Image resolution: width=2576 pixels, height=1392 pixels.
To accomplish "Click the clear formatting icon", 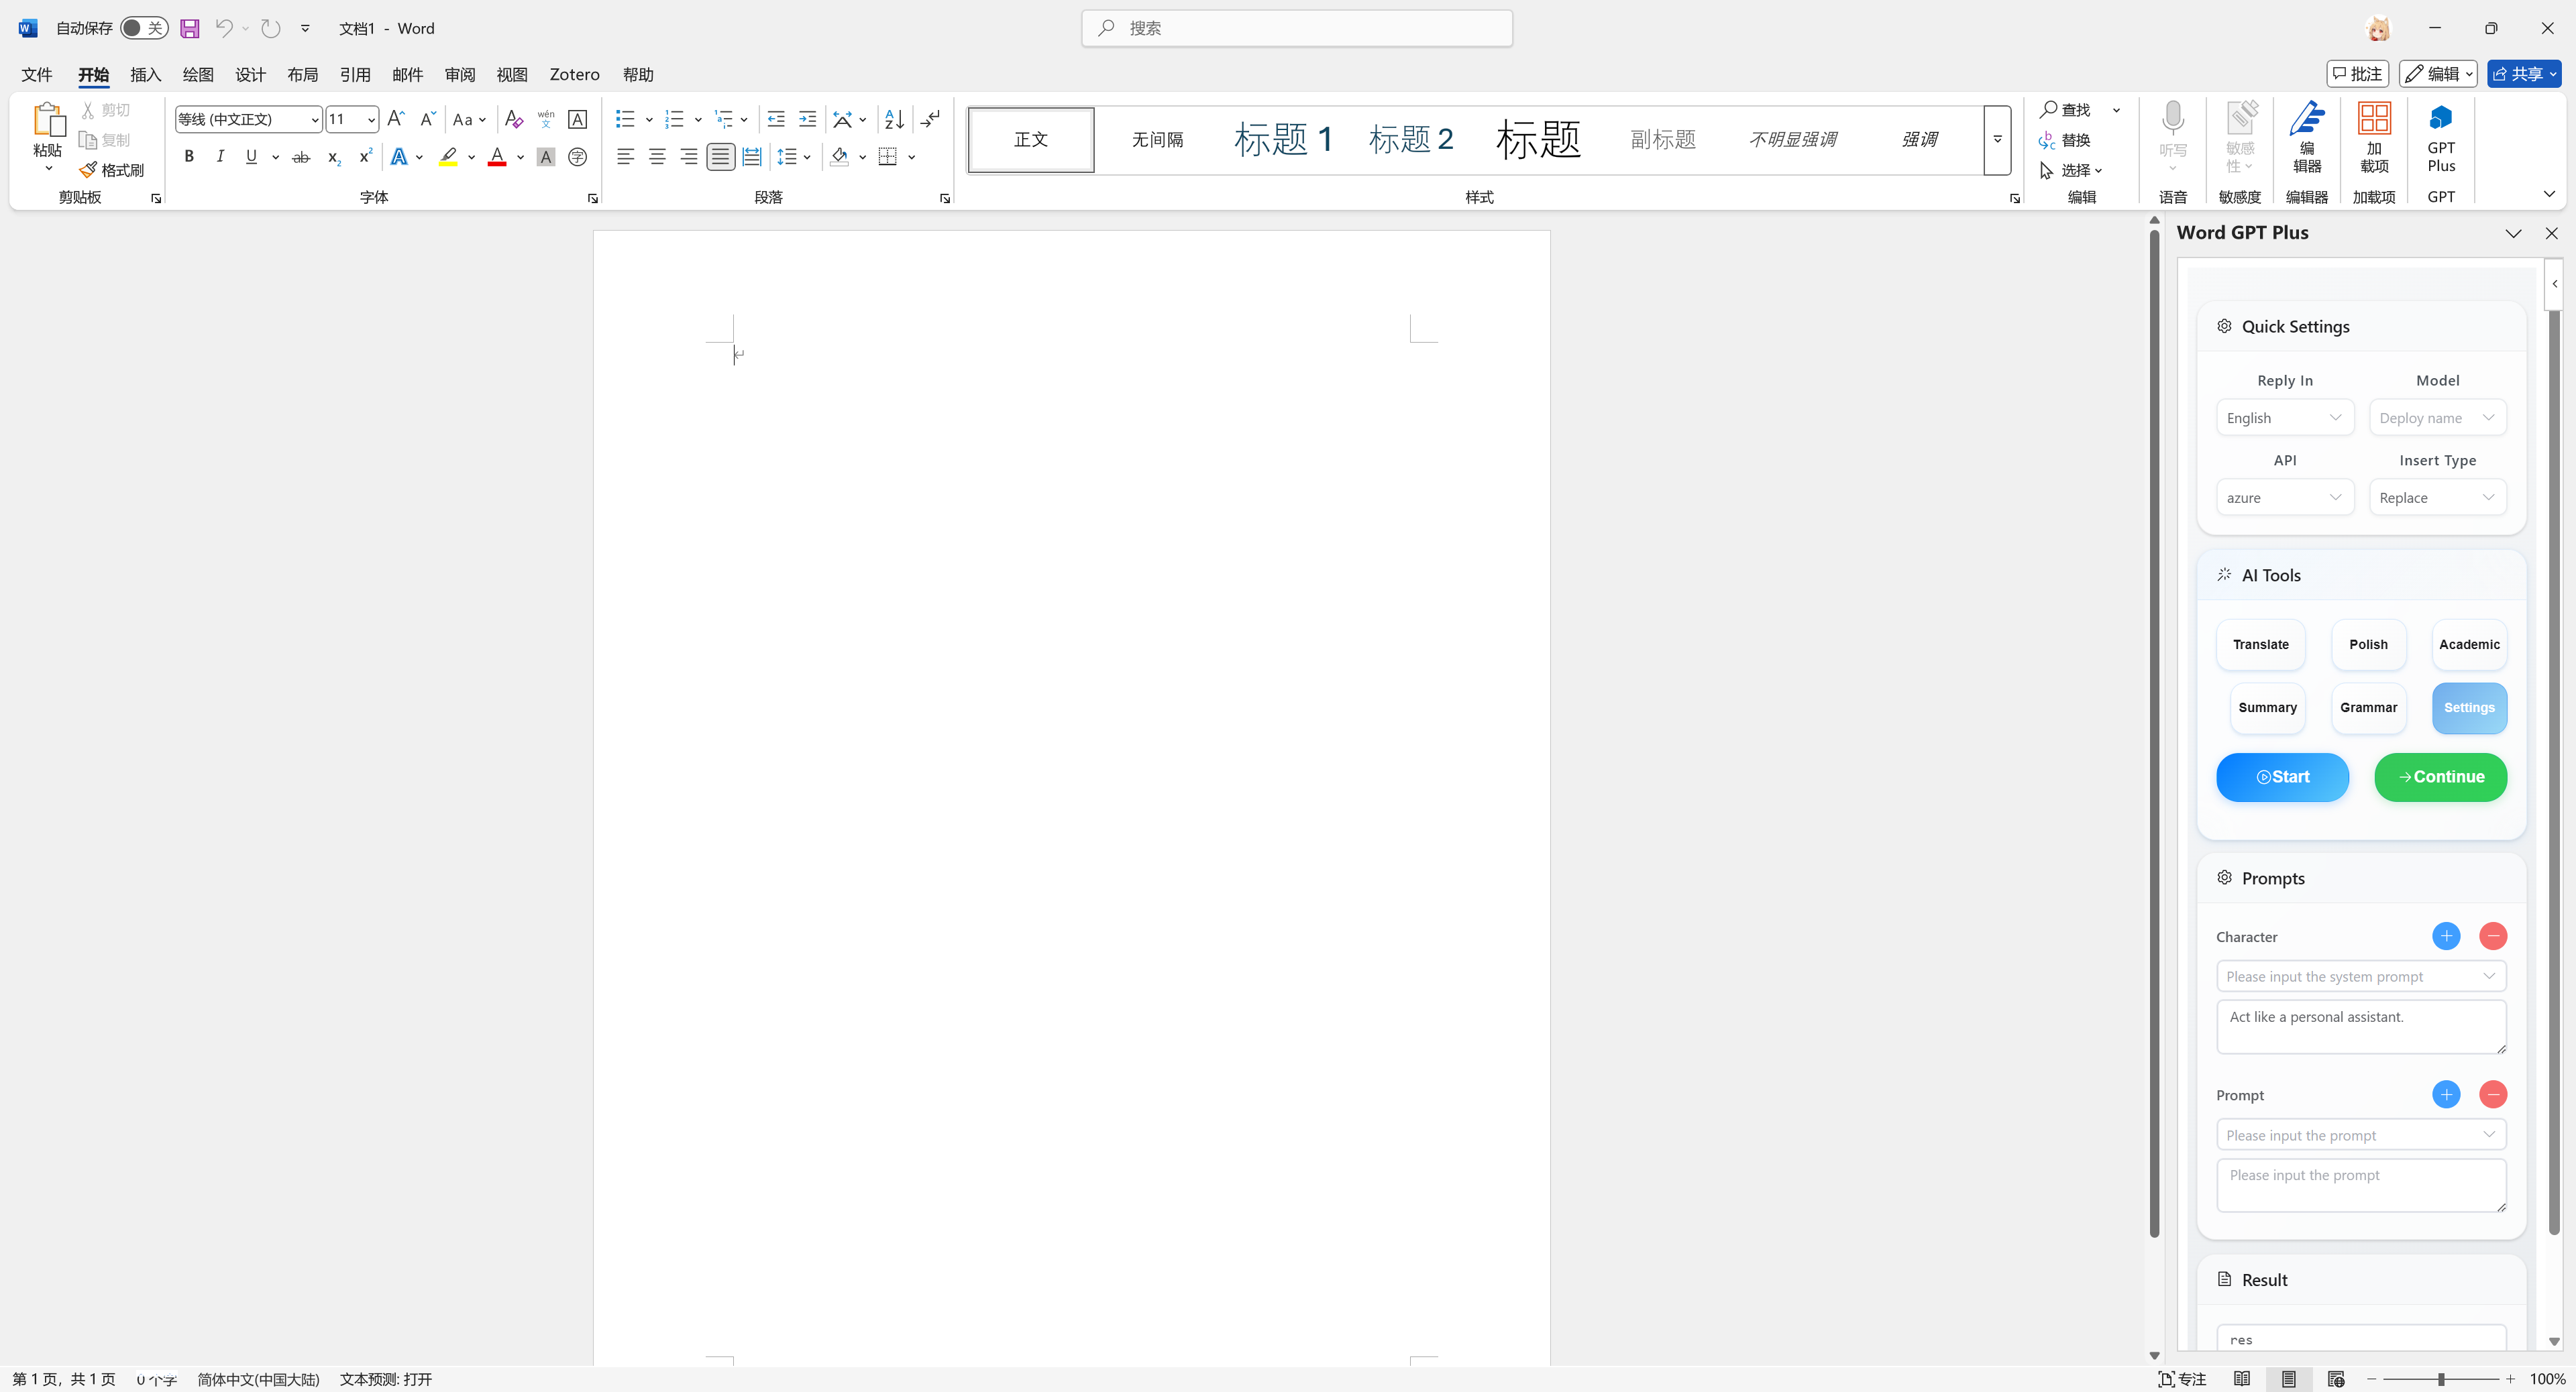I will [514, 120].
